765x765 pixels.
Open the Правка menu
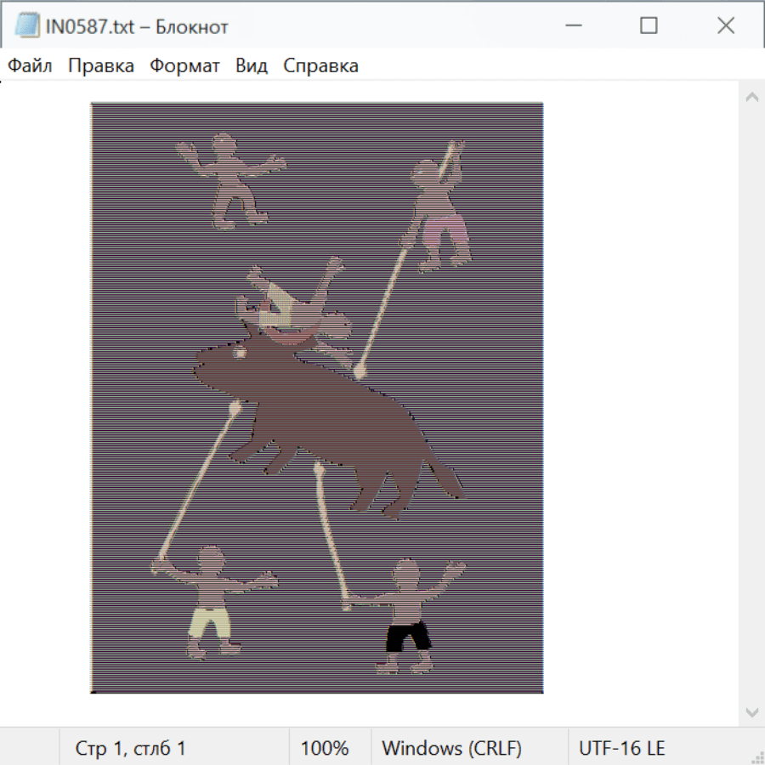100,66
